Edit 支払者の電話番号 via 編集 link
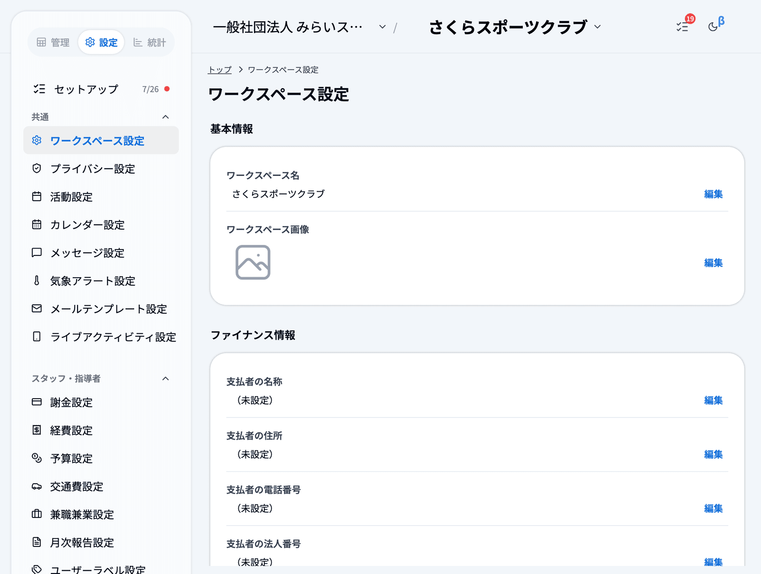Image resolution: width=761 pixels, height=574 pixels. [713, 508]
